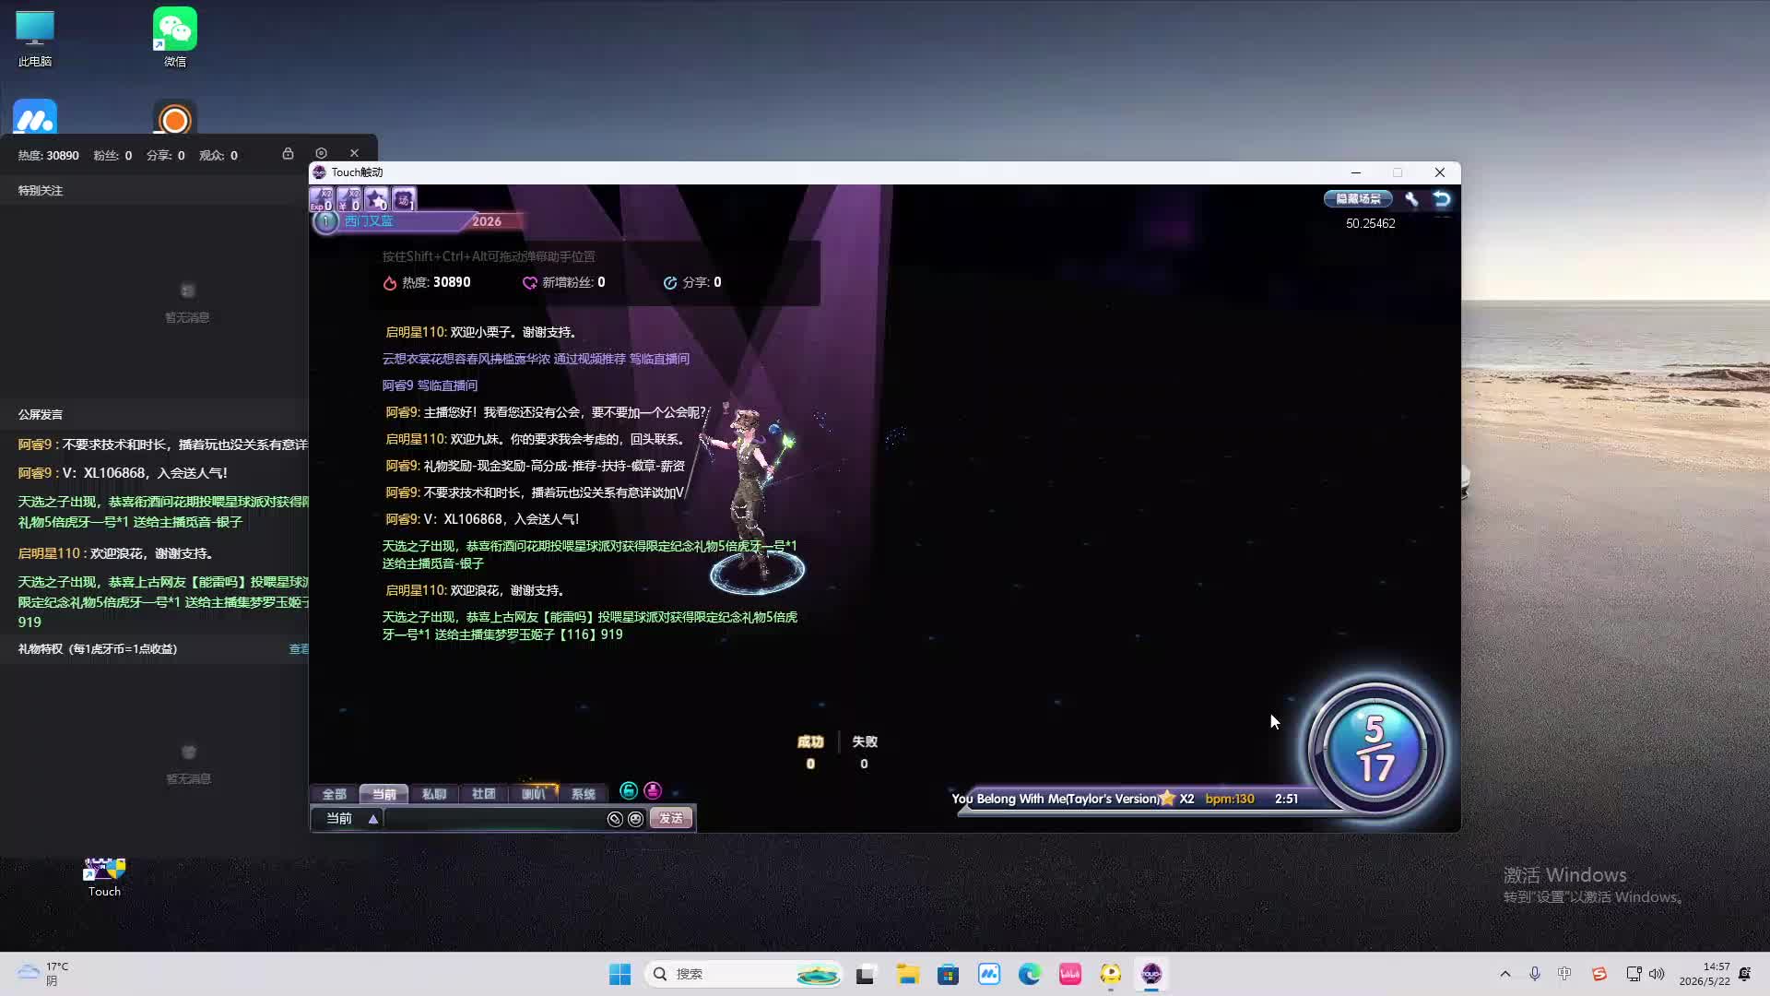Click the star buff icon

[x=376, y=198]
